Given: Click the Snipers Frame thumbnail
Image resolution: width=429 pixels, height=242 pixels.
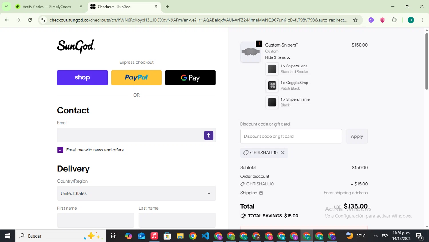Looking at the screenshot, I should (x=272, y=102).
